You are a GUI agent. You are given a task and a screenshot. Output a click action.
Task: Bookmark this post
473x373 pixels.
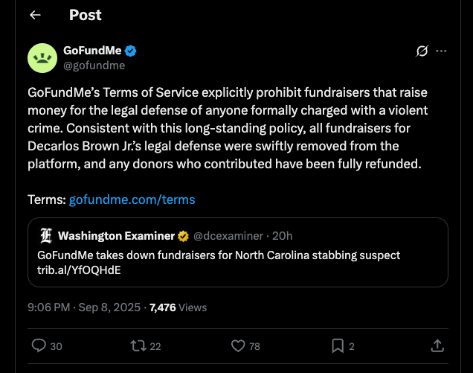338,345
